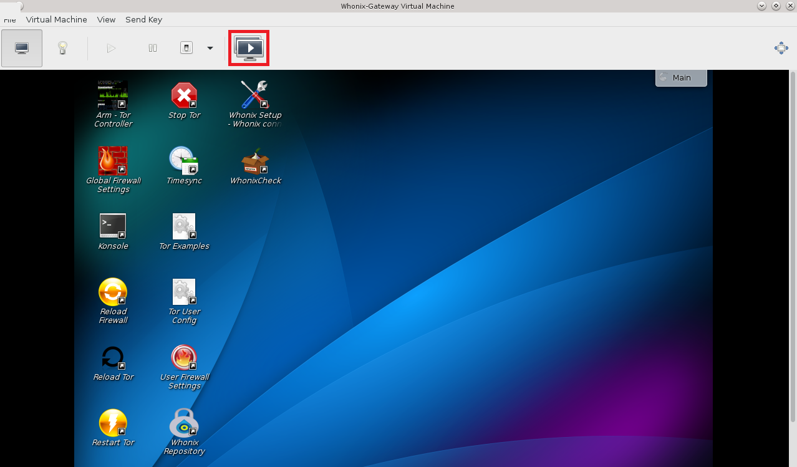Open the Whonix Repository padlock icon

point(184,423)
